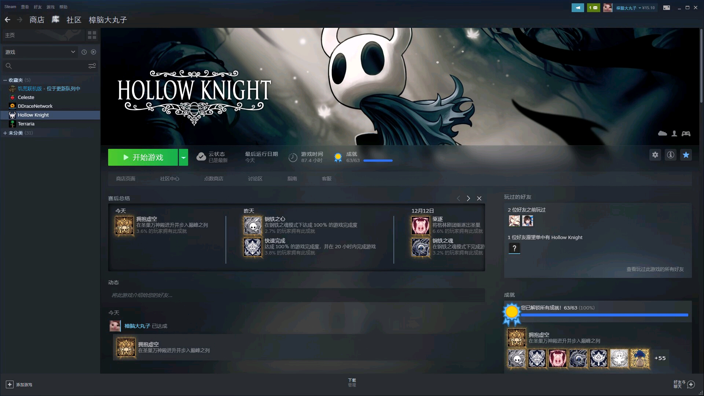Viewport: 704px width, 396px height.
Task: Select DDraceNetwork in library list
Action: click(35, 106)
